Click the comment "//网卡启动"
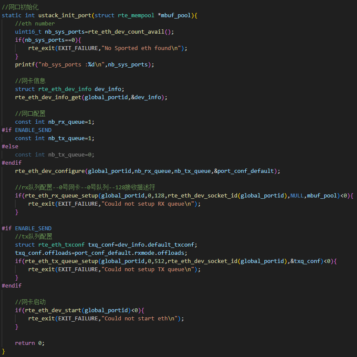Image resolution: width=357 pixels, height=357 pixels. tap(30, 302)
